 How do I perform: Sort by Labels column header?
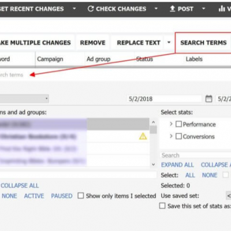194,59
